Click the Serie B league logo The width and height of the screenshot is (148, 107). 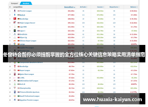(x=15, y=84)
